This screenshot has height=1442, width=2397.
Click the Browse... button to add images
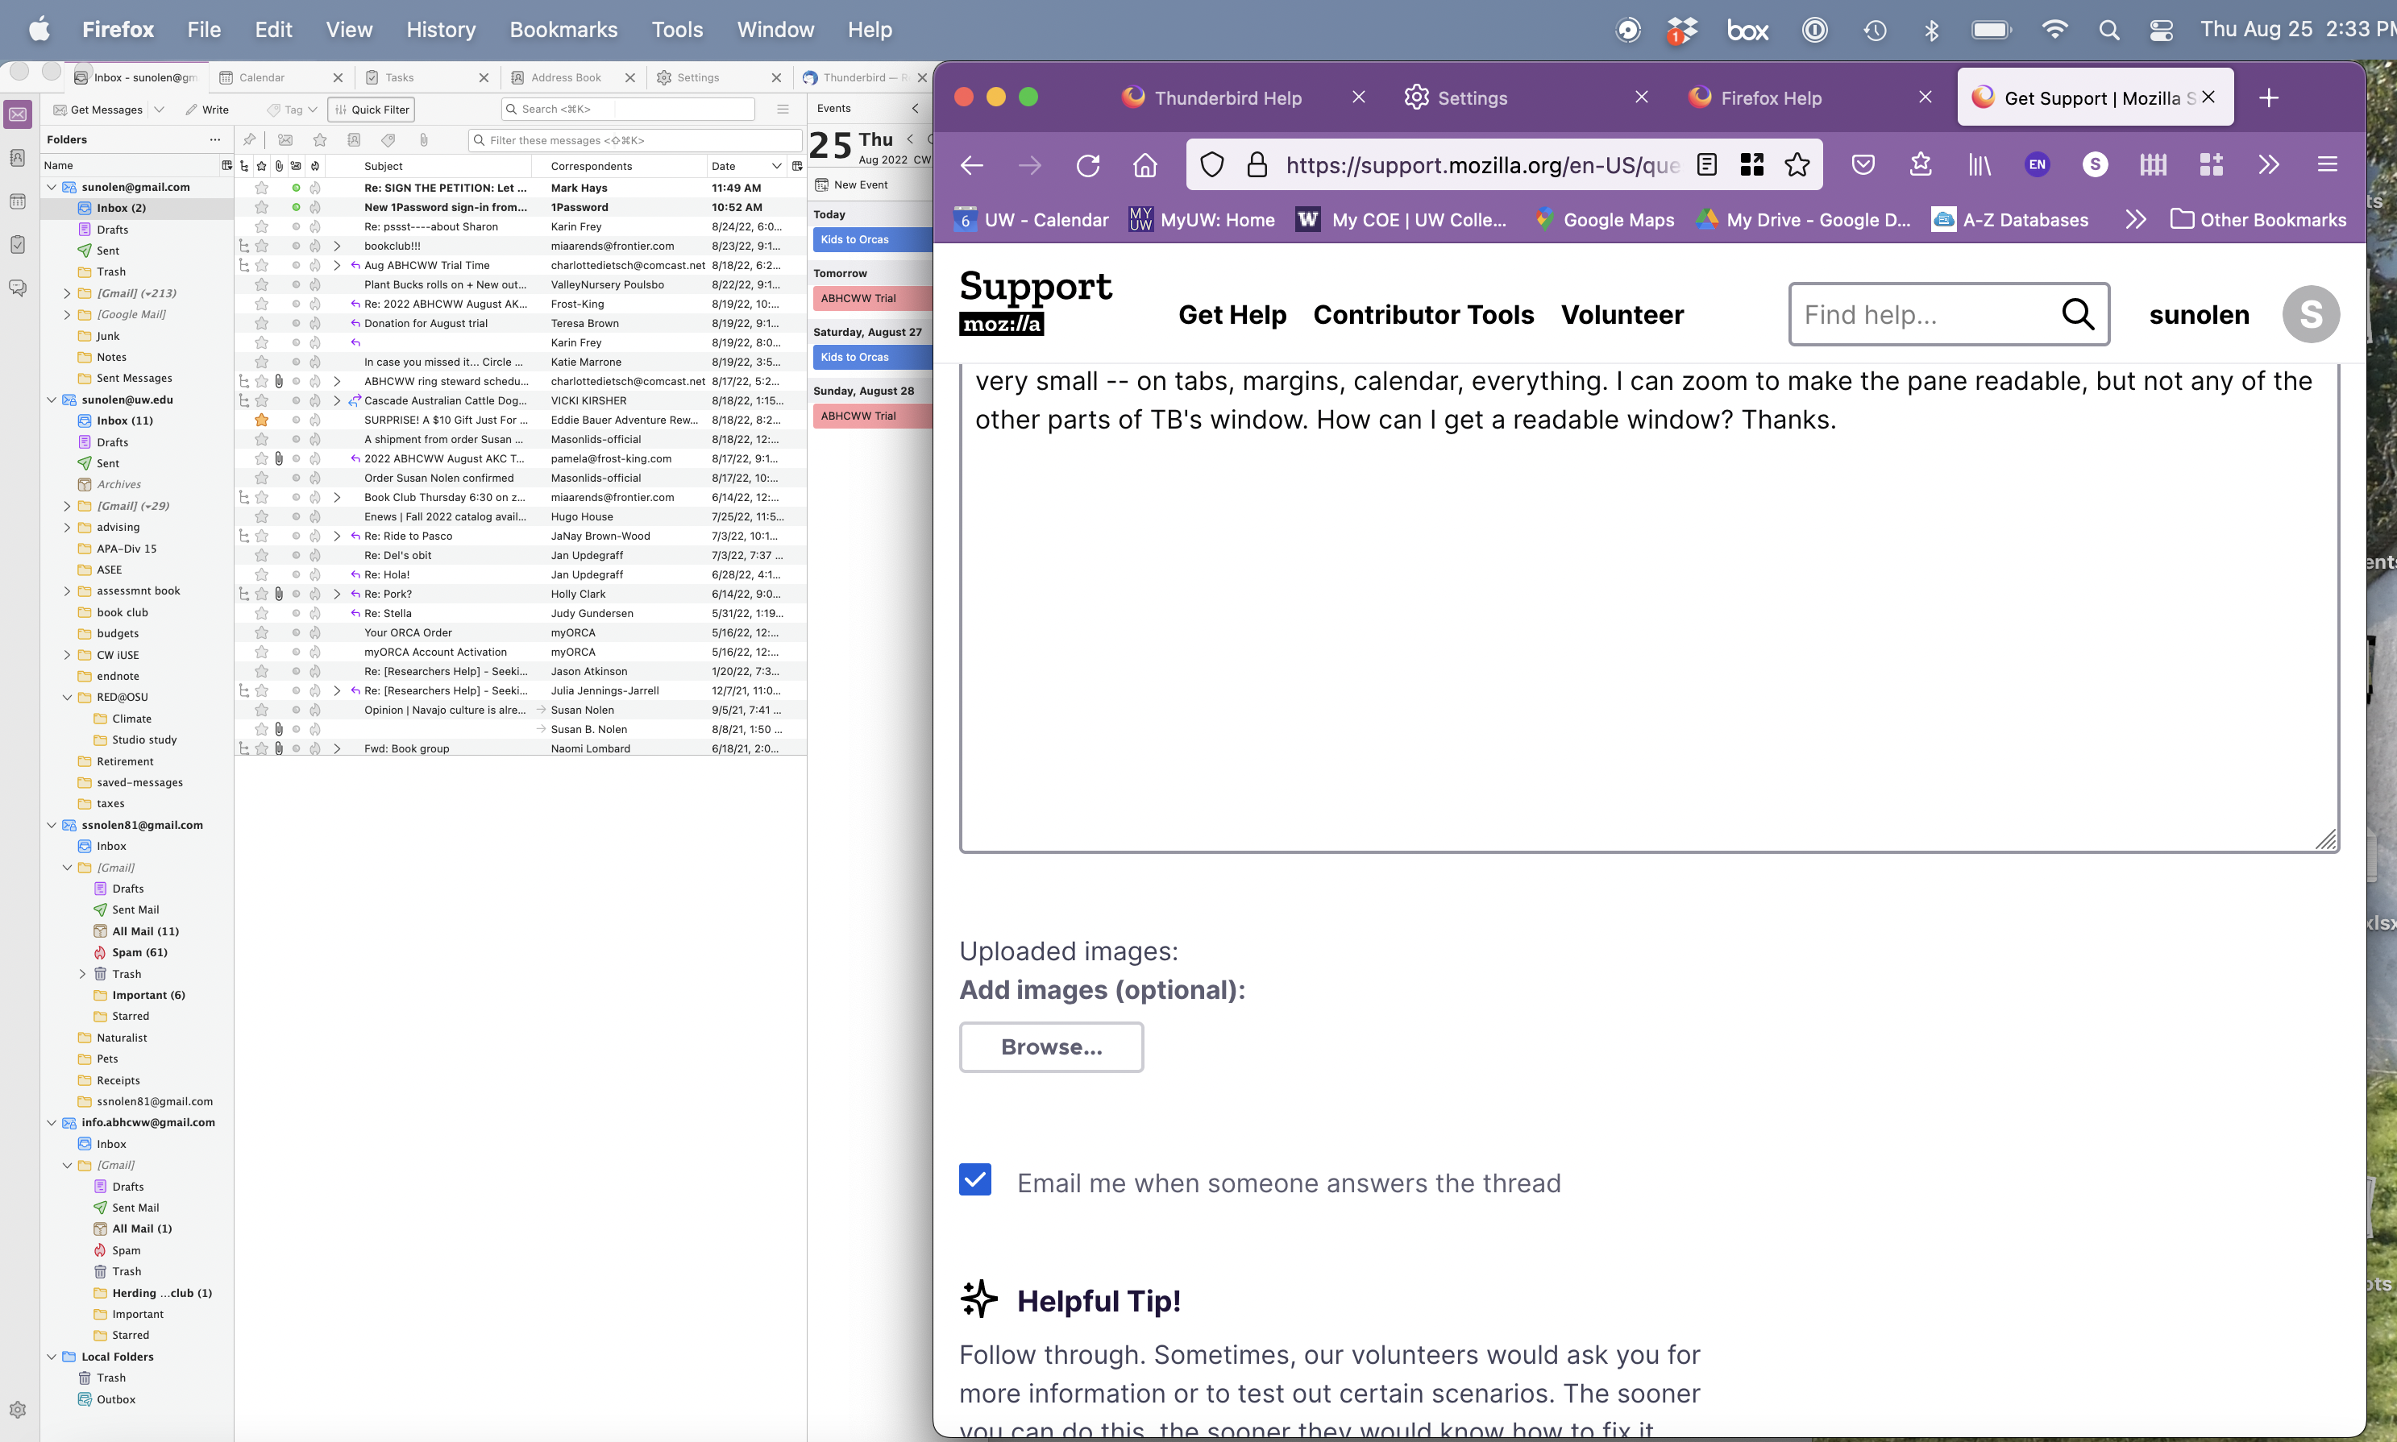coord(1051,1046)
